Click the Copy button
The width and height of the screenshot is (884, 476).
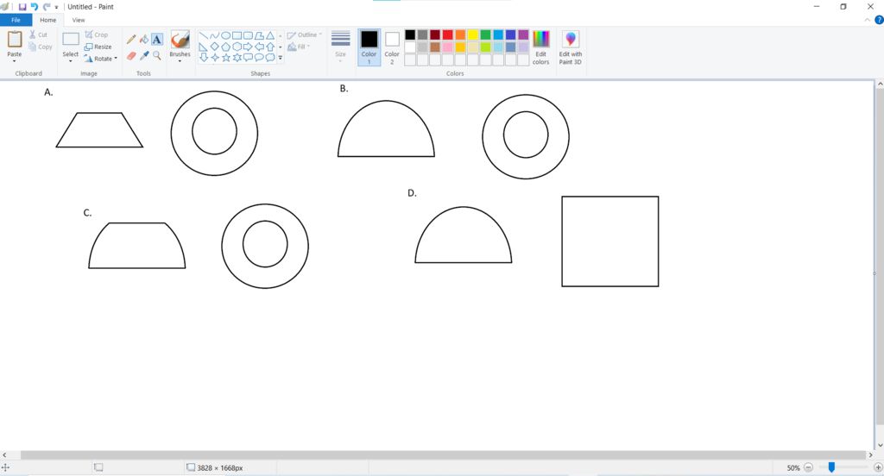(x=41, y=47)
